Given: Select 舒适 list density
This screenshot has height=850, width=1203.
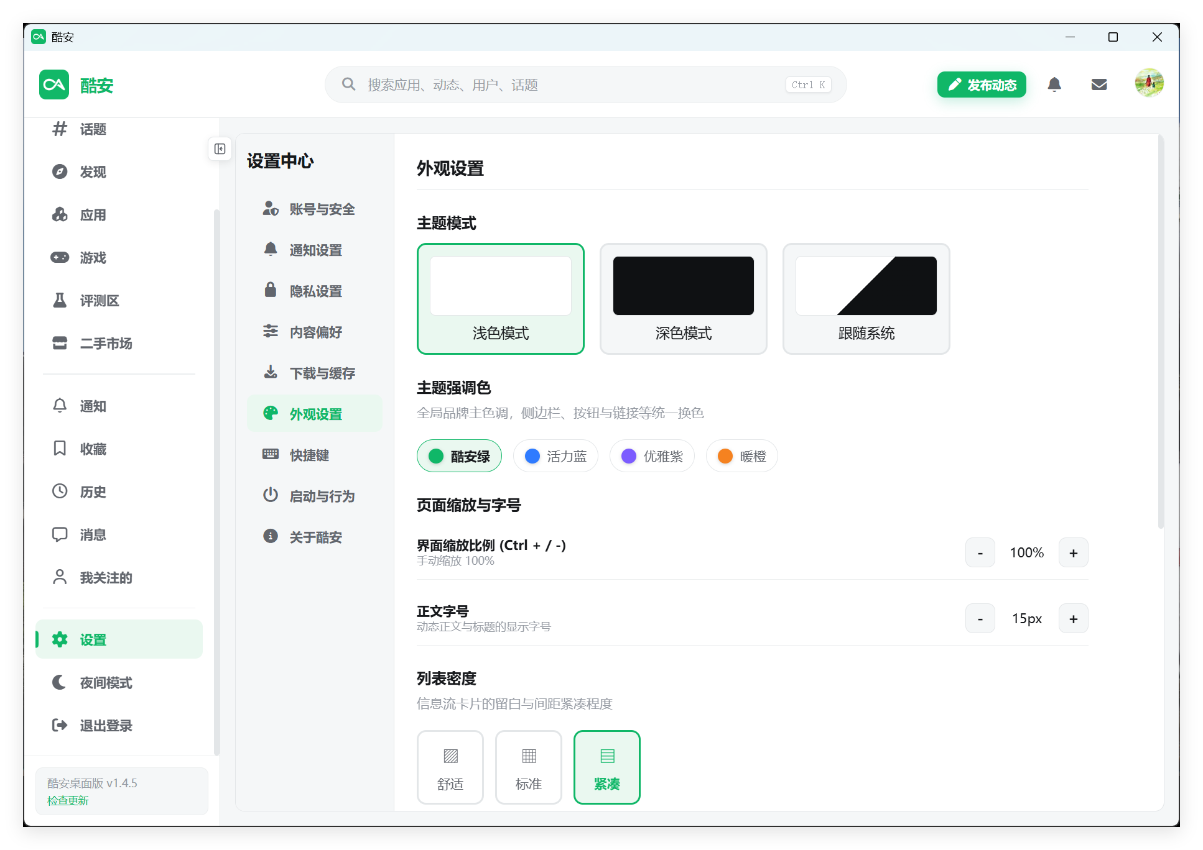Looking at the screenshot, I should tap(450, 767).
